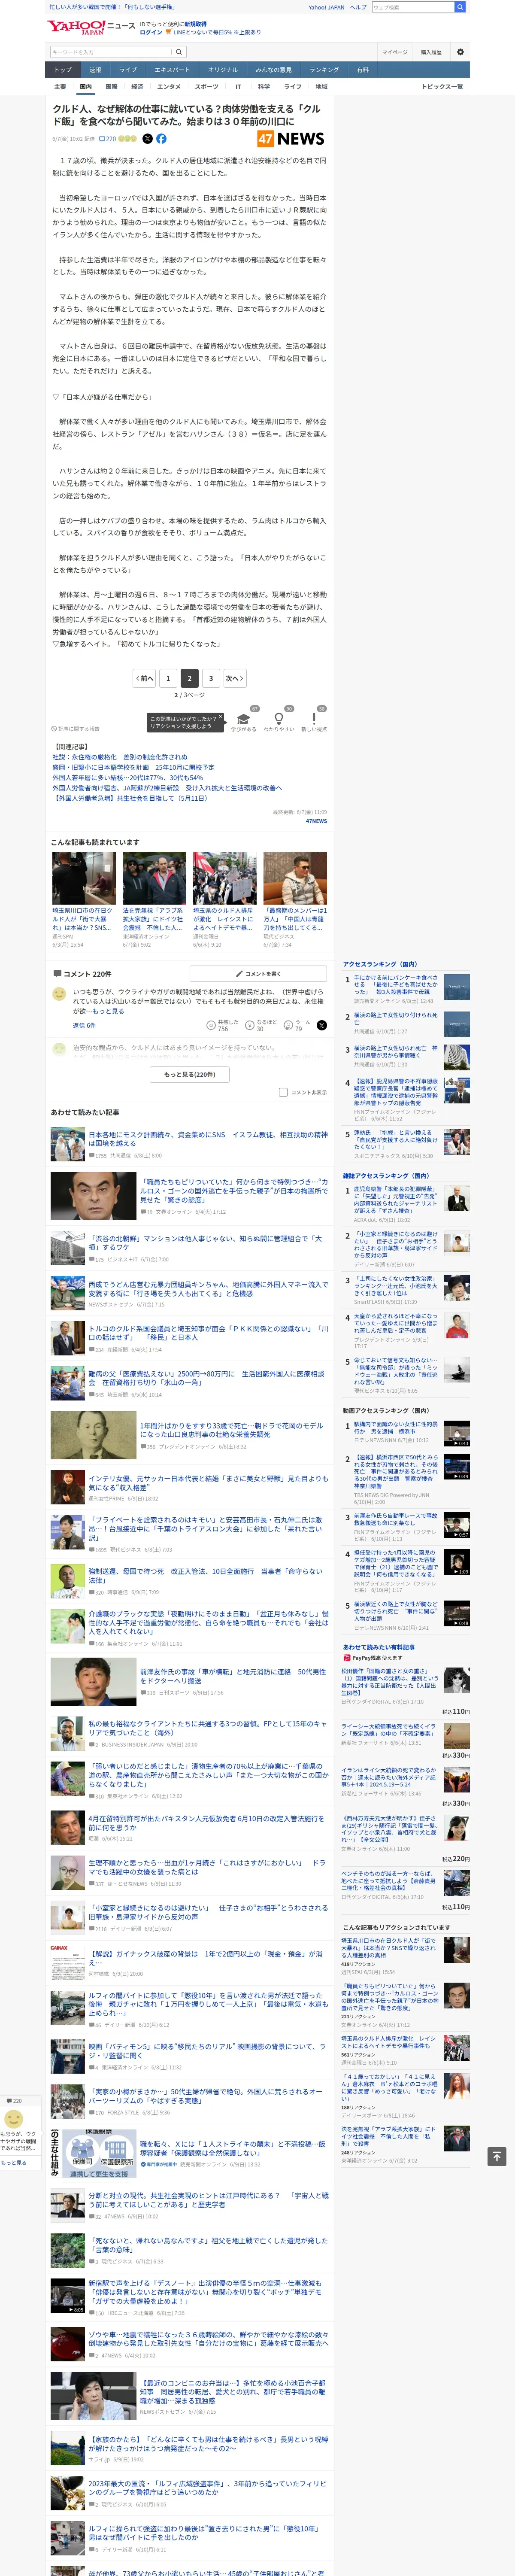Click the ウェブ検索 input field
The width and height of the screenshot is (515, 2576).
[x=412, y=7]
